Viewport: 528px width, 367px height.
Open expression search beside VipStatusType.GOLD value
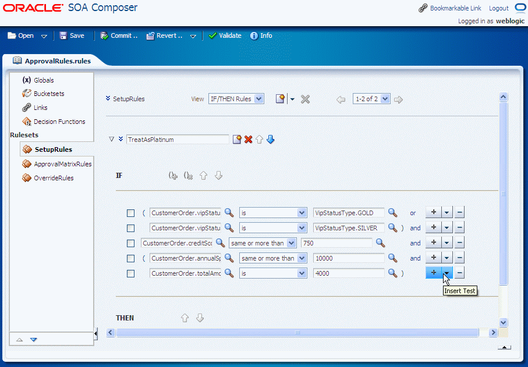point(392,213)
